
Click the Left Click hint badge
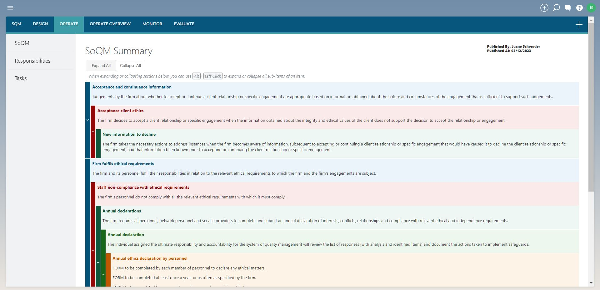pos(213,76)
